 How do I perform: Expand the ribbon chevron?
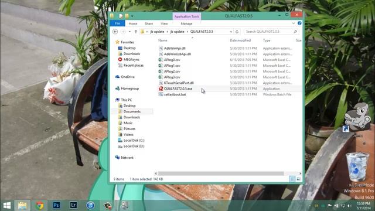[294, 23]
